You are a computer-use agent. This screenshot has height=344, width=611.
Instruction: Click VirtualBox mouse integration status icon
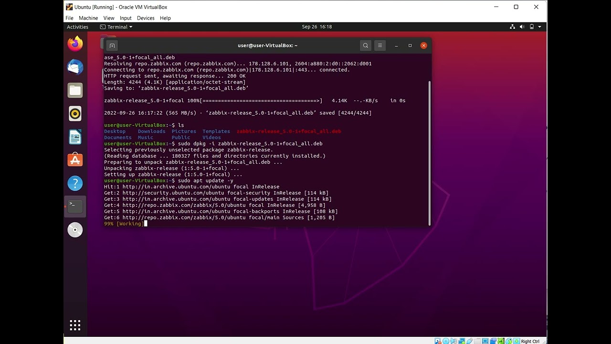[x=509, y=341]
